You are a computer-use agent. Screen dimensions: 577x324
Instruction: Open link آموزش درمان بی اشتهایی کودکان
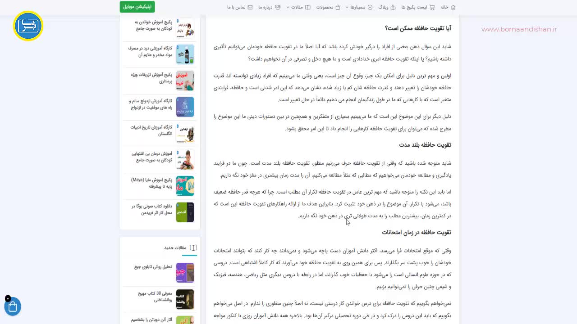[152, 157]
